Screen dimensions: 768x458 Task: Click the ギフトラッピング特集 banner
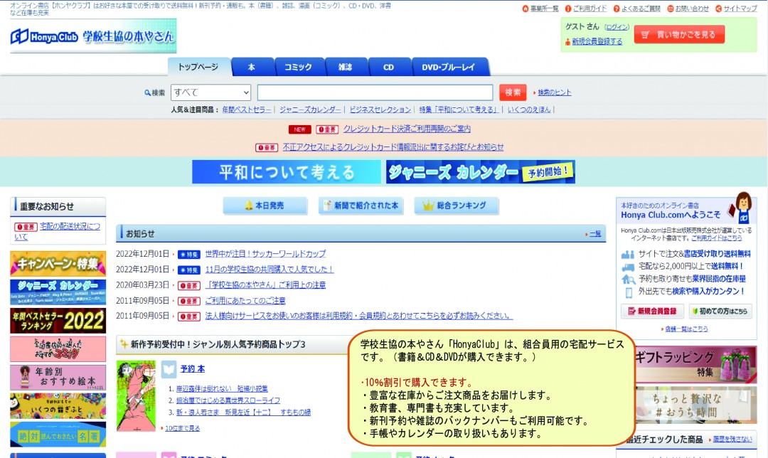pyautogui.click(x=695, y=364)
